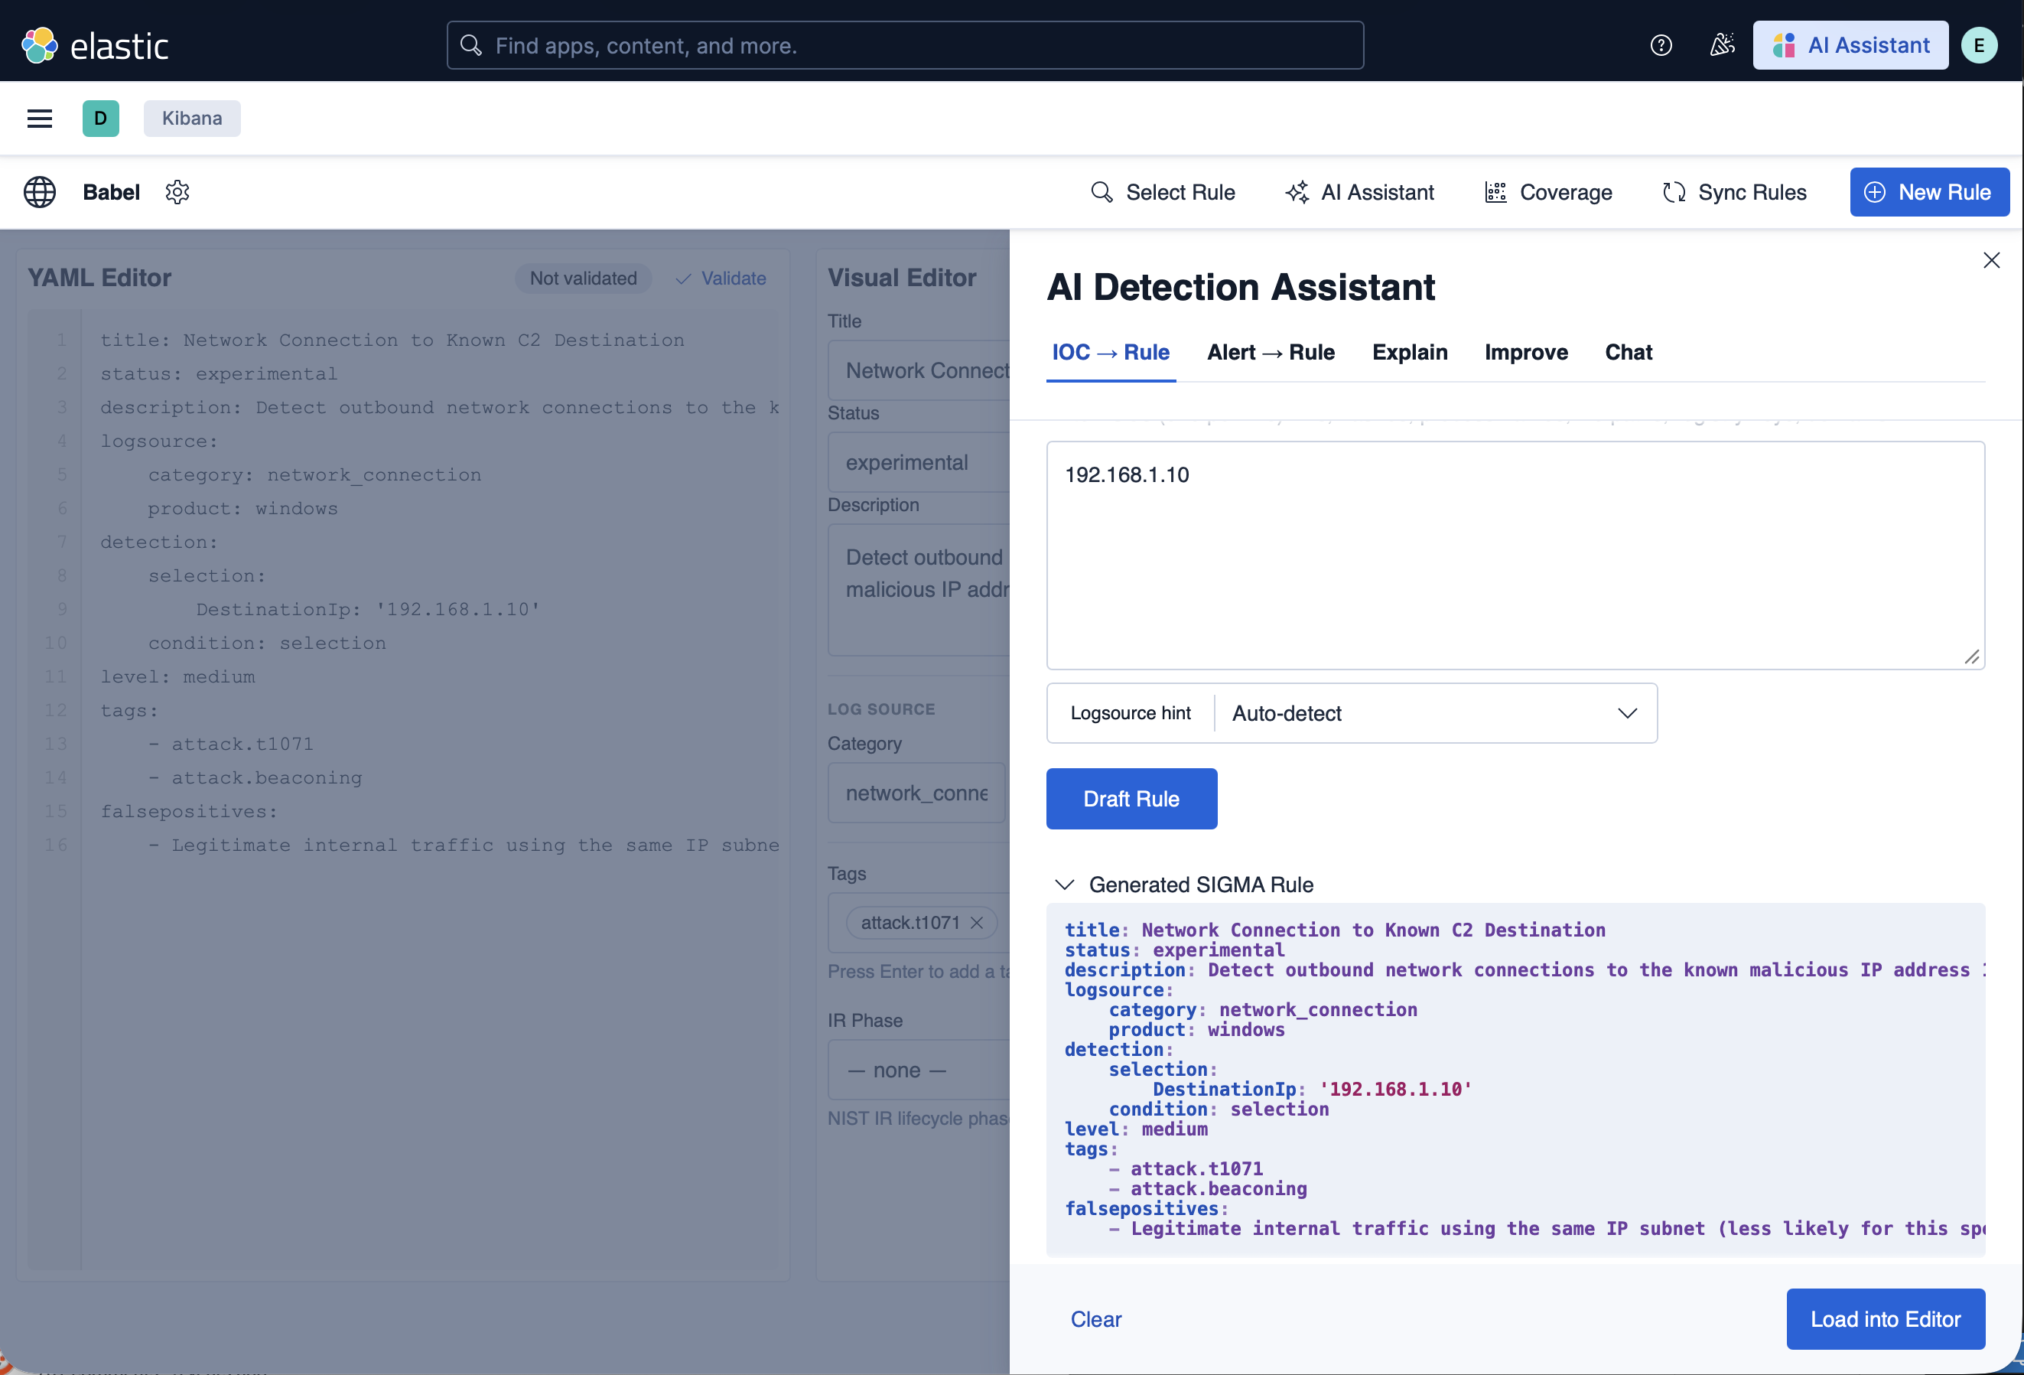The width and height of the screenshot is (2024, 1375).
Task: Click the Description text area
Action: pyautogui.click(x=918, y=590)
